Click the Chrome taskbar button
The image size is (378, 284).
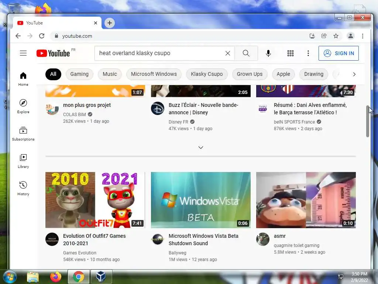click(x=79, y=277)
